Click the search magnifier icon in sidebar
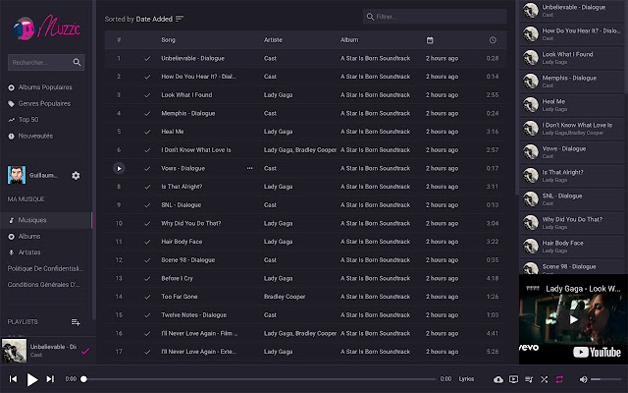Viewport: 628px width, 393px height. pyautogui.click(x=77, y=62)
